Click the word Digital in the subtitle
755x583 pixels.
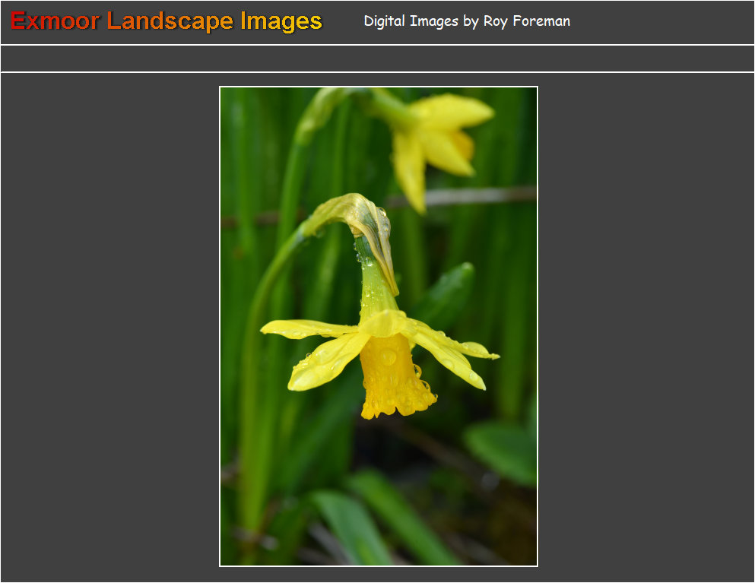384,21
